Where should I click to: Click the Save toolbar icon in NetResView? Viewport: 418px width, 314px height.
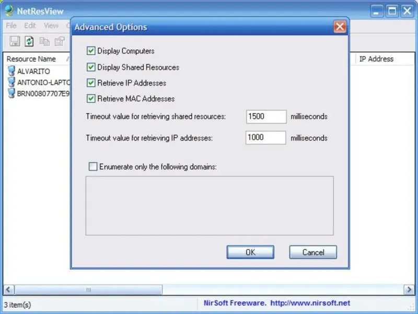click(15, 41)
